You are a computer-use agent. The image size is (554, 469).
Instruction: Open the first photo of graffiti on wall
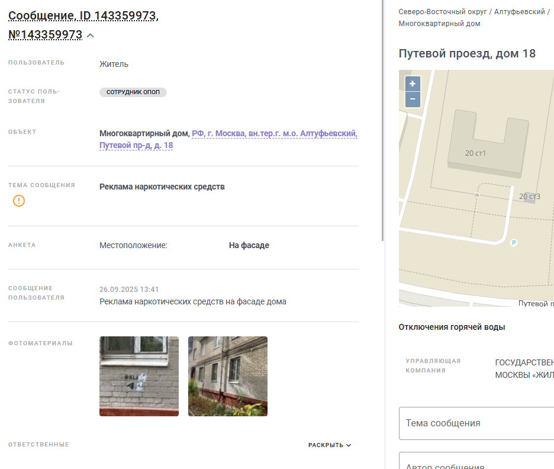[139, 376]
